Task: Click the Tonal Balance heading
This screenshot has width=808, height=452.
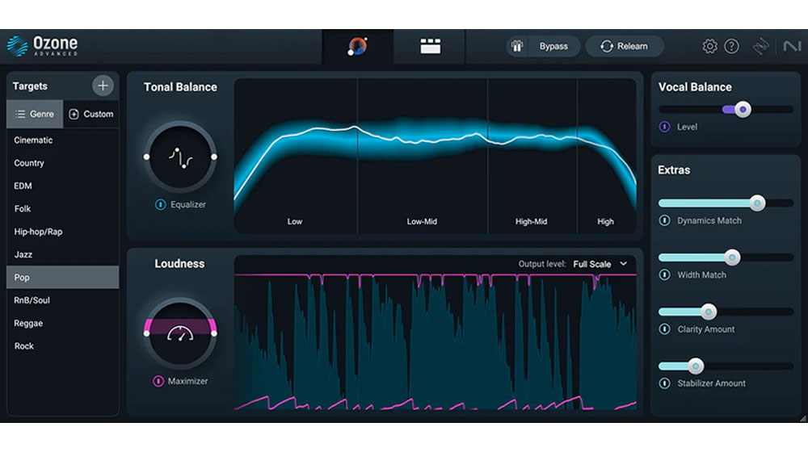Action: [180, 87]
